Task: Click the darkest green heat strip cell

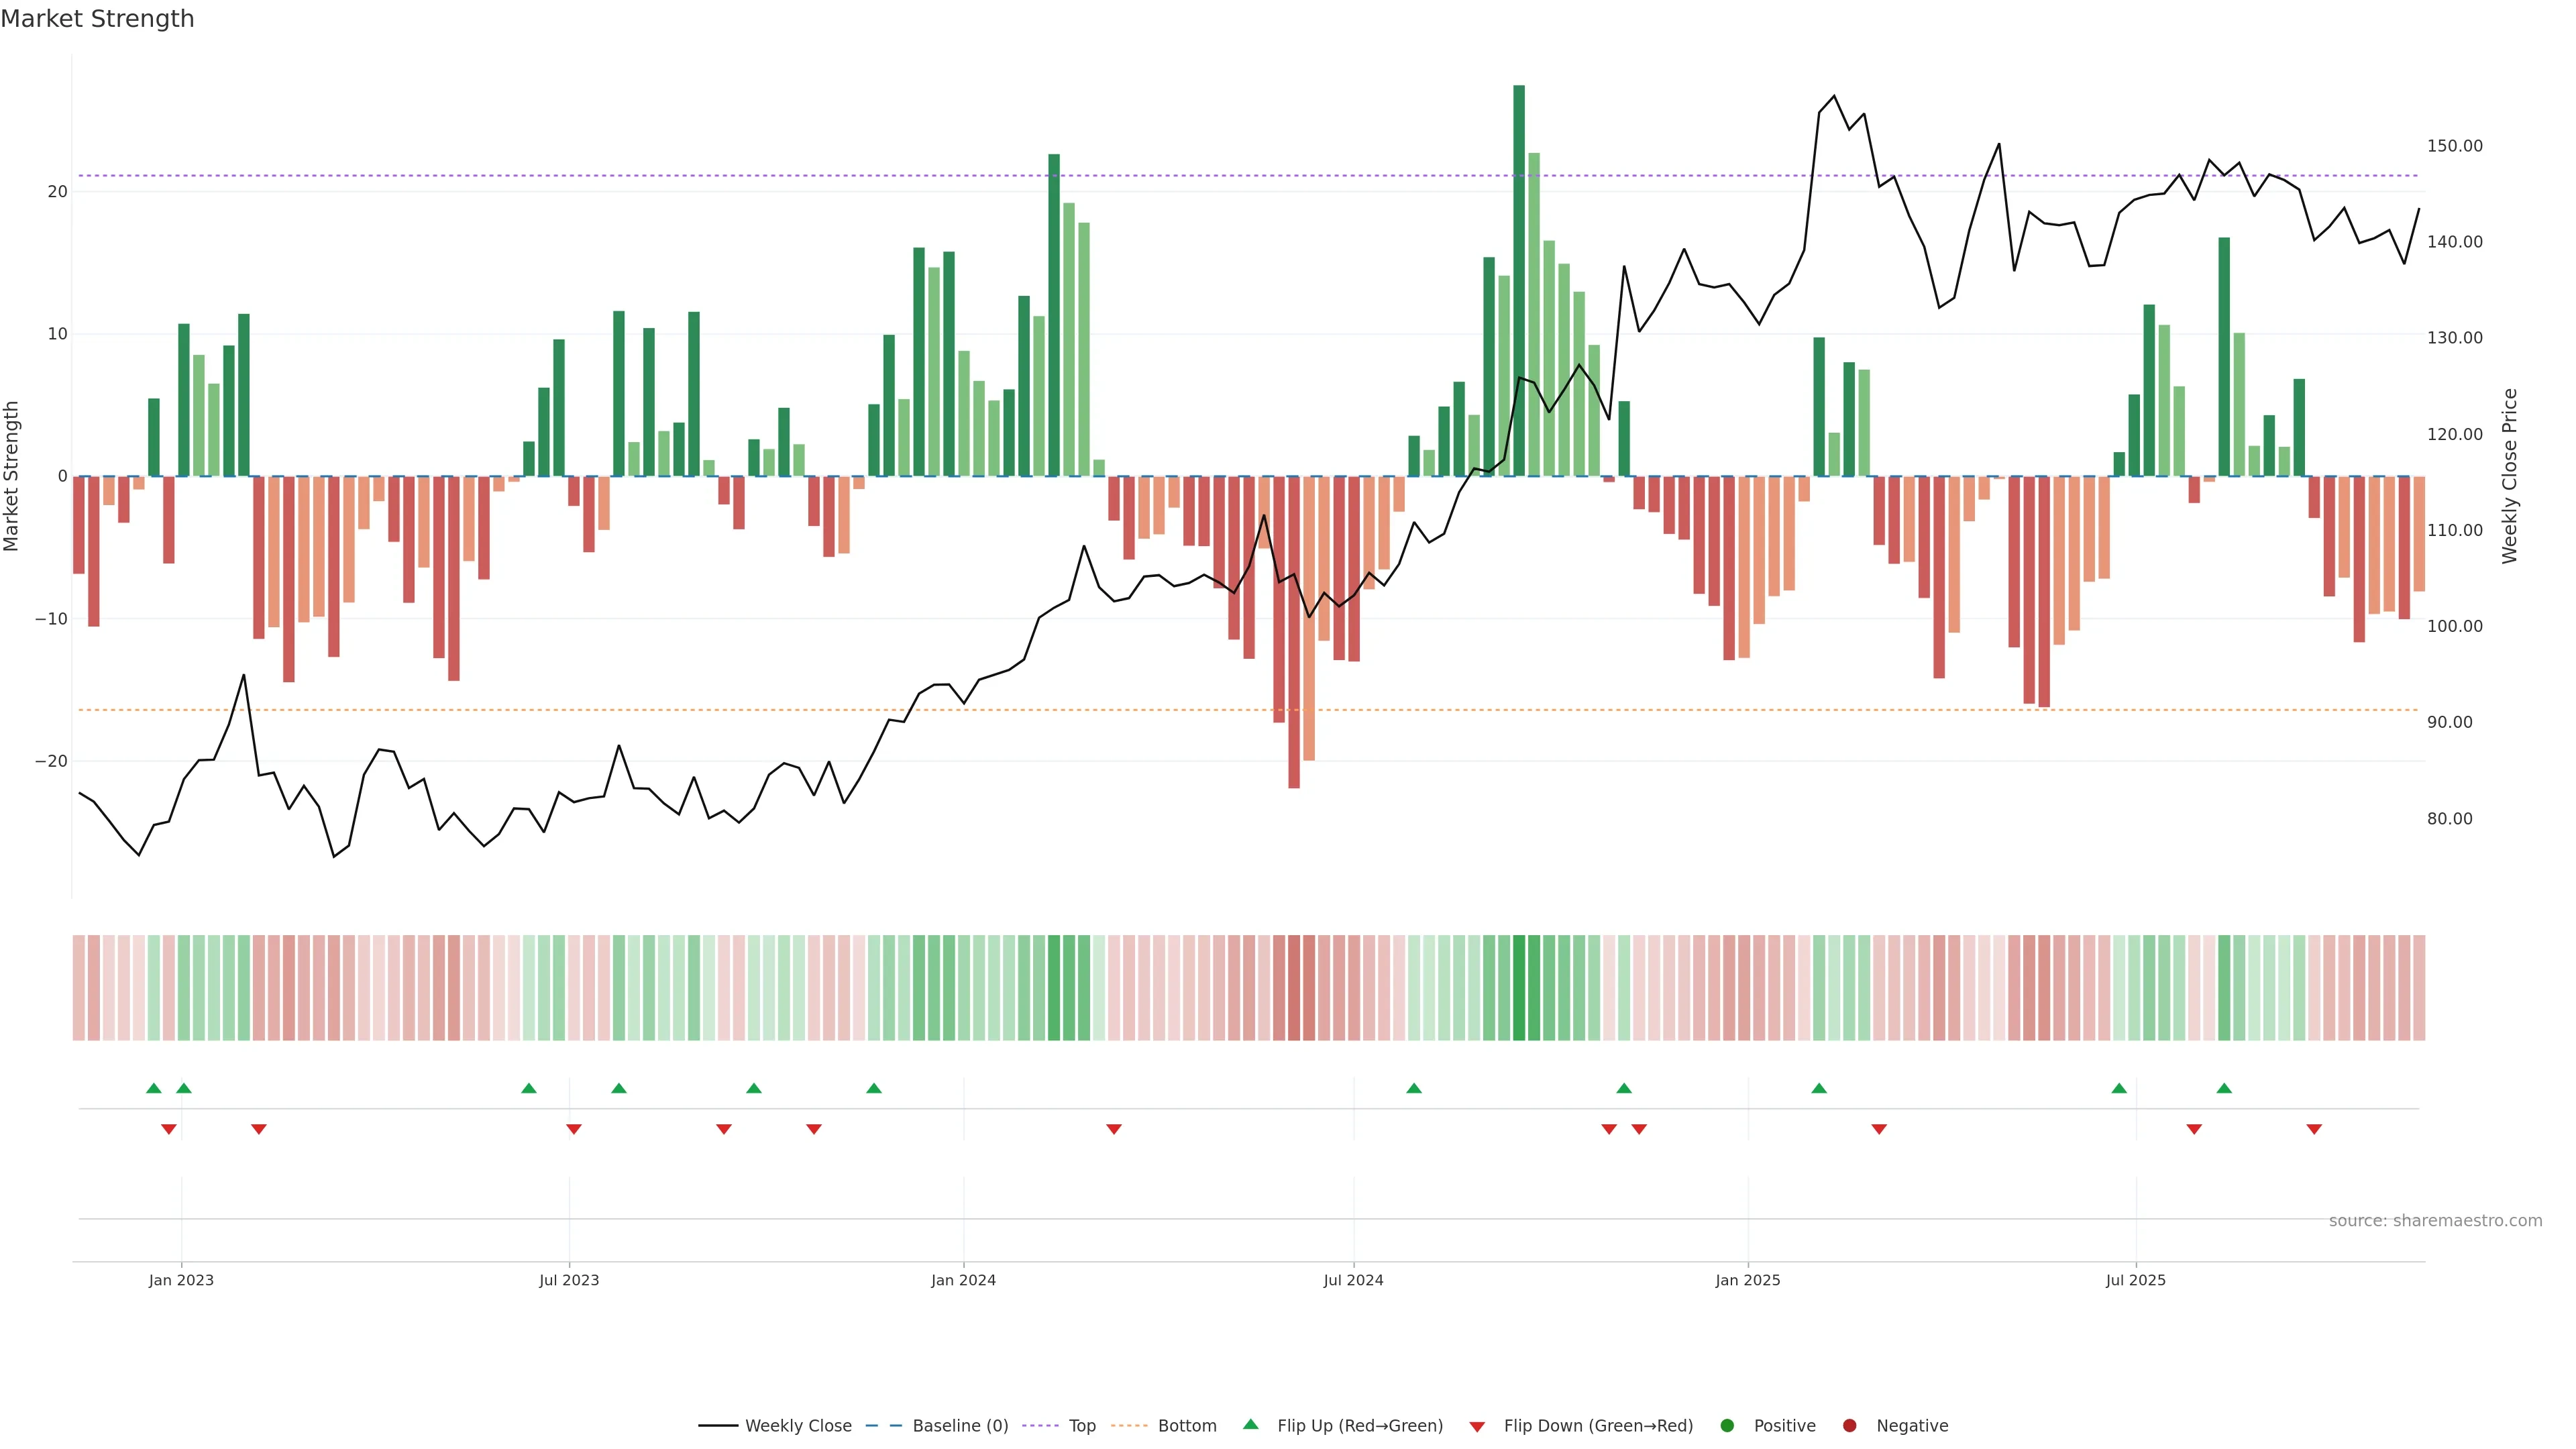Action: (1519, 988)
